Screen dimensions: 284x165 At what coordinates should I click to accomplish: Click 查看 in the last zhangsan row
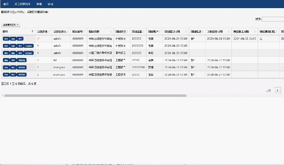(6, 74)
